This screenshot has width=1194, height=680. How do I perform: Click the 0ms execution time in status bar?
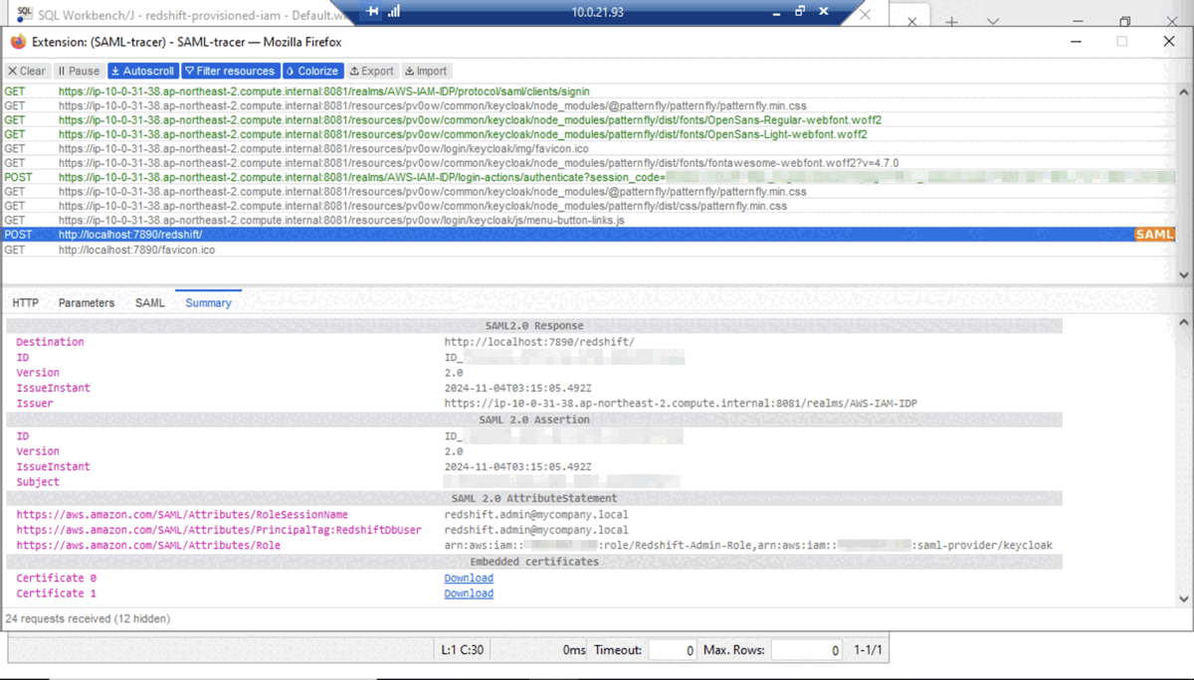(x=574, y=650)
